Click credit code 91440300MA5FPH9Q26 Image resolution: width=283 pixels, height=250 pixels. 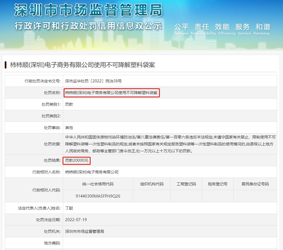pyautogui.click(x=98, y=196)
